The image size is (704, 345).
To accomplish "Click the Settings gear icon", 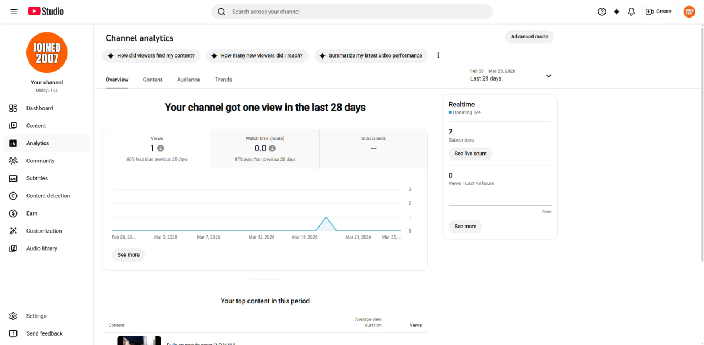I will (13, 316).
